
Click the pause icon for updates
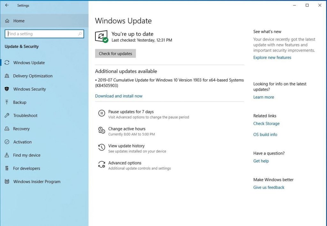(102, 113)
